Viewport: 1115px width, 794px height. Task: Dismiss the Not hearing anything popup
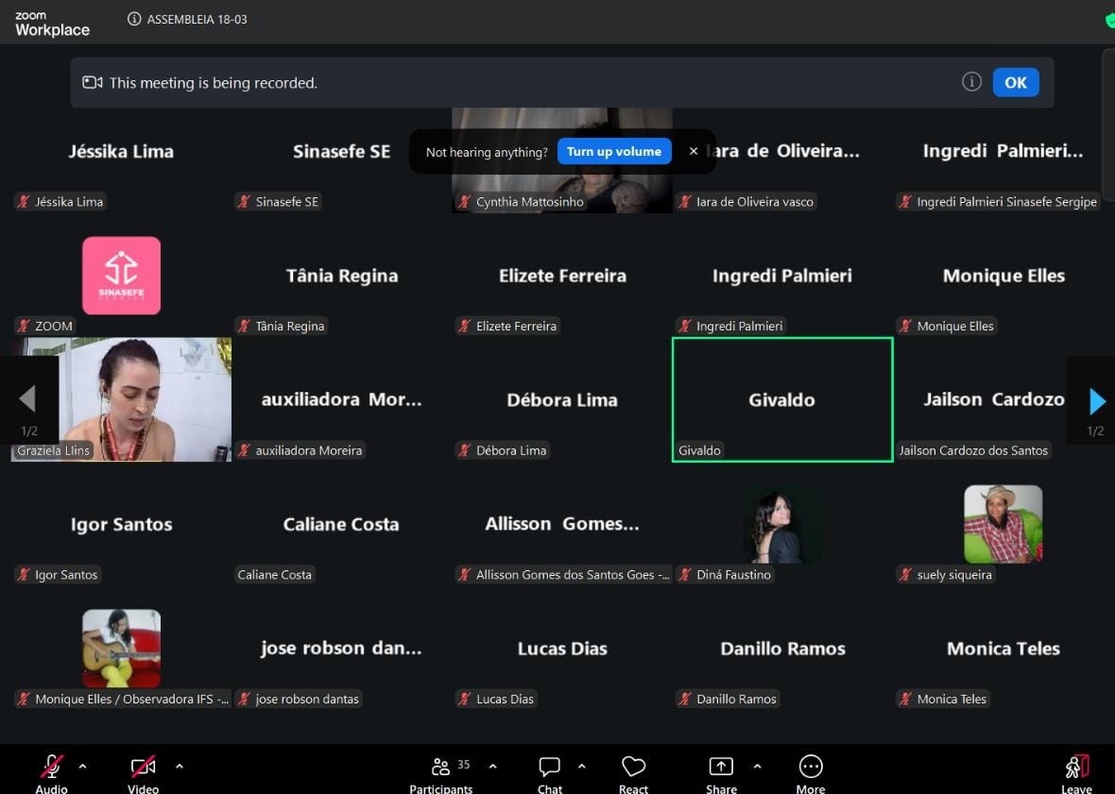694,151
